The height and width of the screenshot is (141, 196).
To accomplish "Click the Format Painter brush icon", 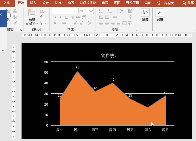I will pos(15,23).
